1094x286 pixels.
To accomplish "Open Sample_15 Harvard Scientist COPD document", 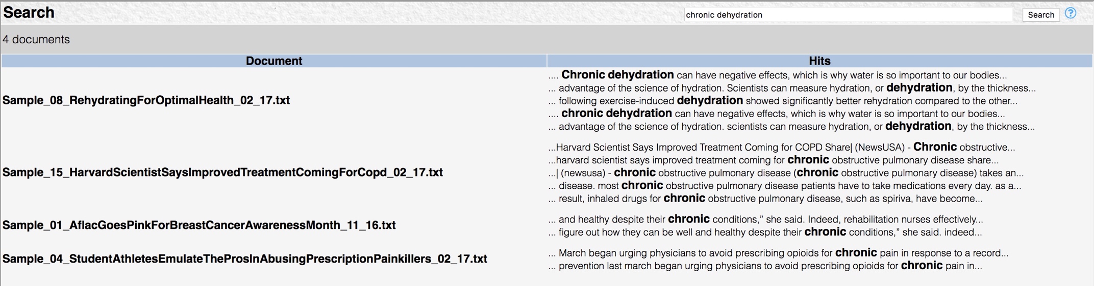I will pyautogui.click(x=222, y=173).
